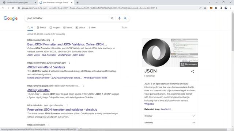
Task: Open options for chrome.google.com result
Action: tap(83, 86)
